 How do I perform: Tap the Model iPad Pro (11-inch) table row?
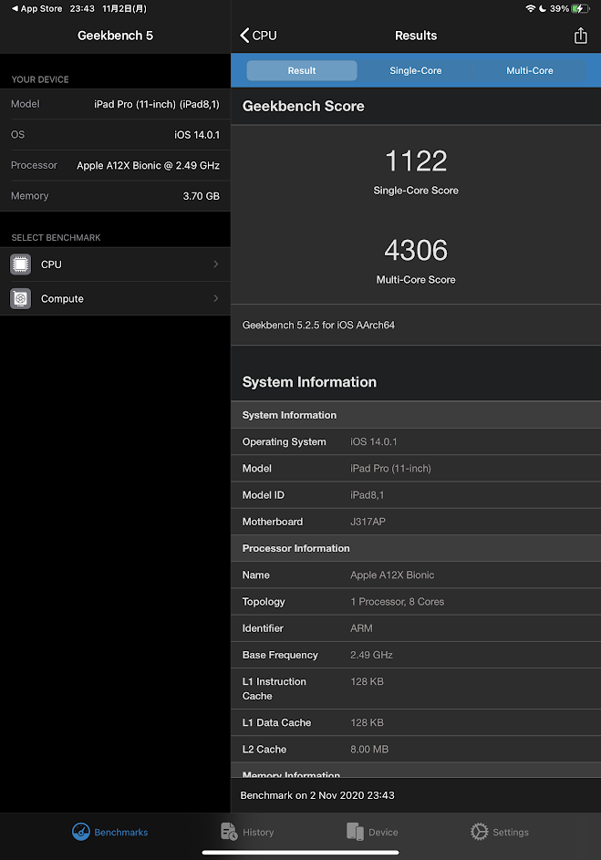pos(416,469)
